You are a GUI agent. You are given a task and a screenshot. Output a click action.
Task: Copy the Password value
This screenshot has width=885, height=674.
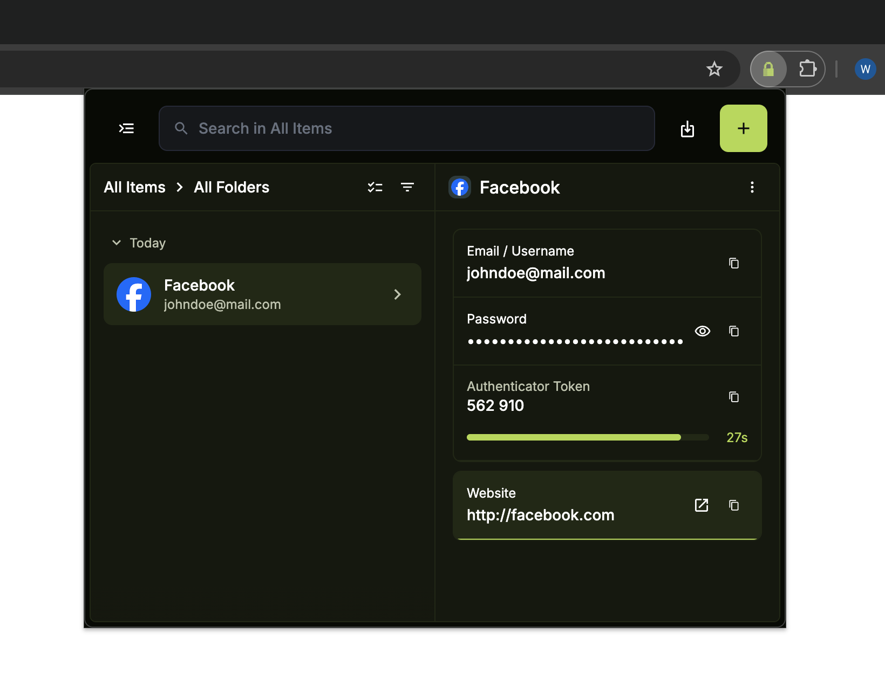click(734, 331)
